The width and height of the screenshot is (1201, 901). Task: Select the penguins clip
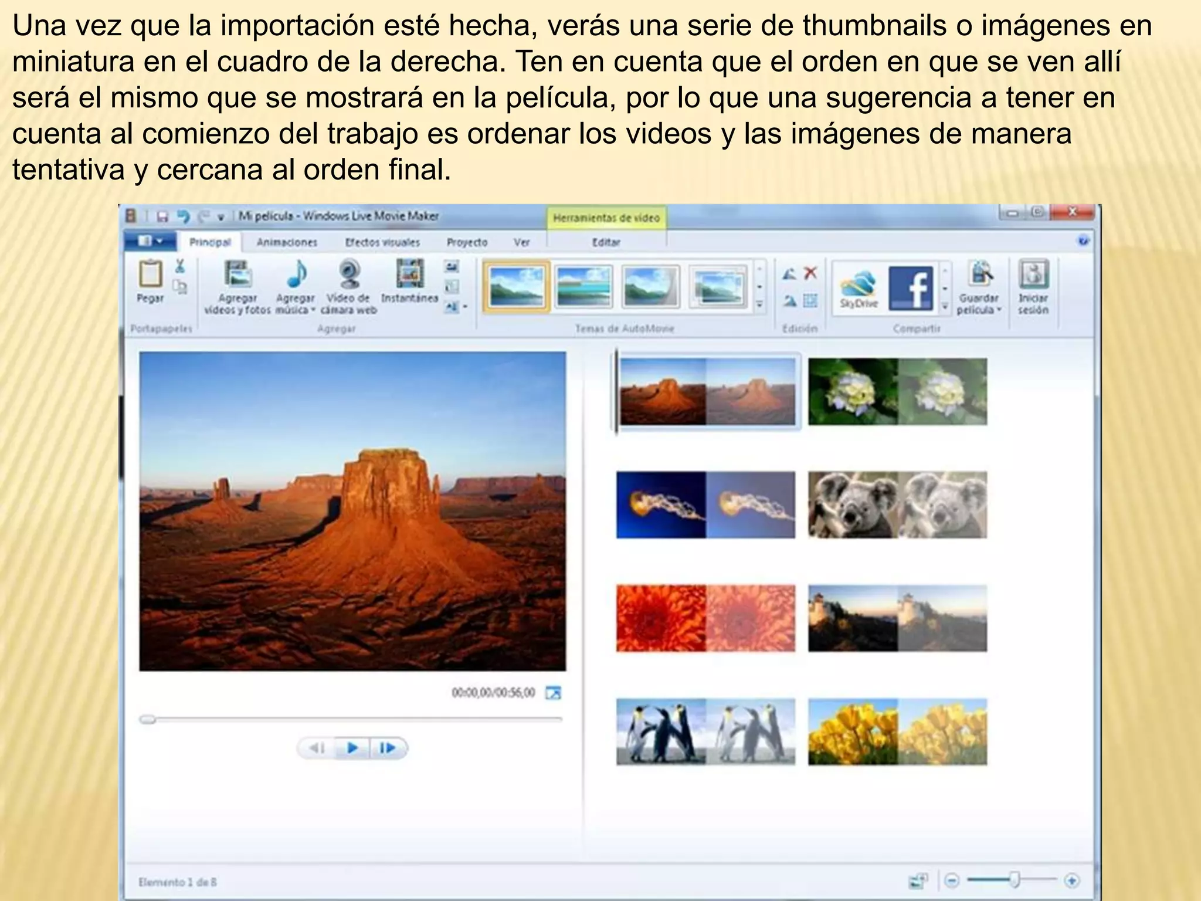705,731
